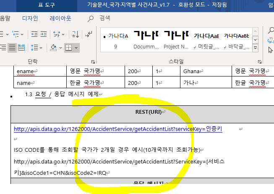Click the search magnifier icon beside 검색
Screen dimensions: 274x194
[x=91, y=18]
